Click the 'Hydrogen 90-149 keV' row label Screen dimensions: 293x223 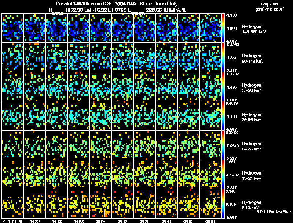tap(252, 59)
